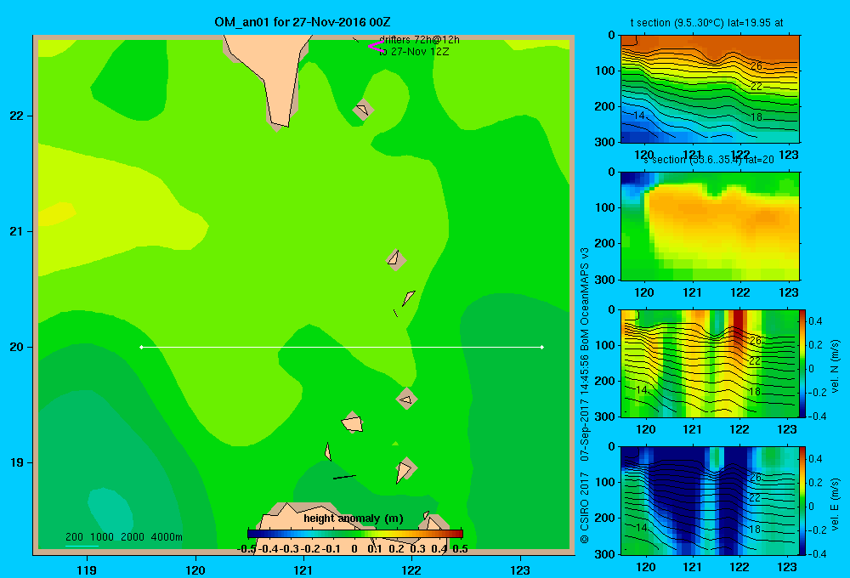850x578 pixels.
Task: Click the 'to 27-Nov 12Z' legend text
Action: [414, 52]
